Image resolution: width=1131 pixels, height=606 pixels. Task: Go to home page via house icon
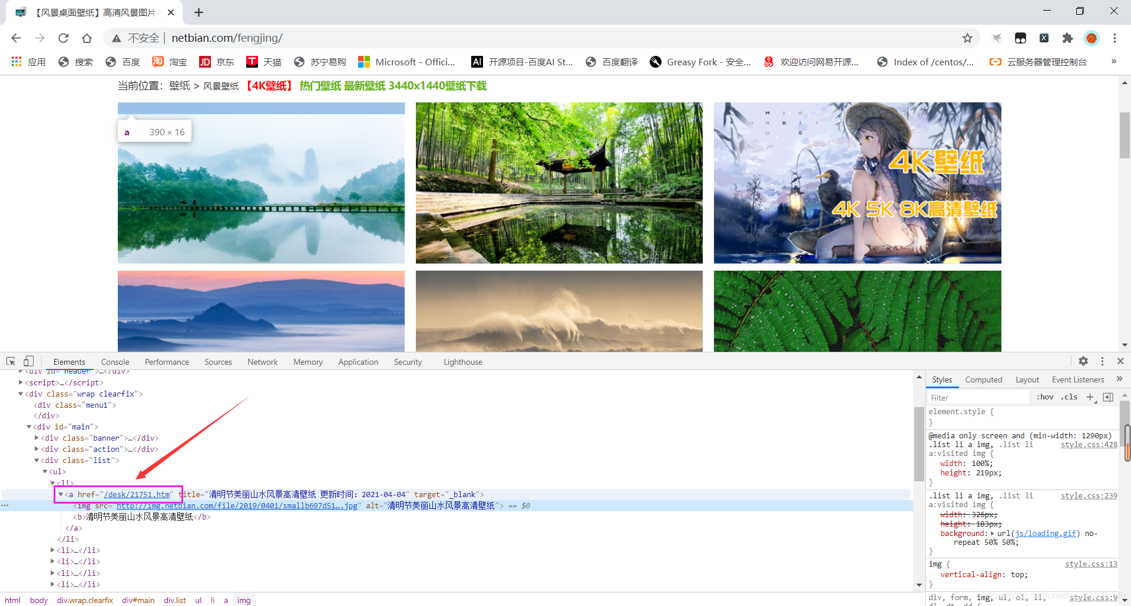87,38
